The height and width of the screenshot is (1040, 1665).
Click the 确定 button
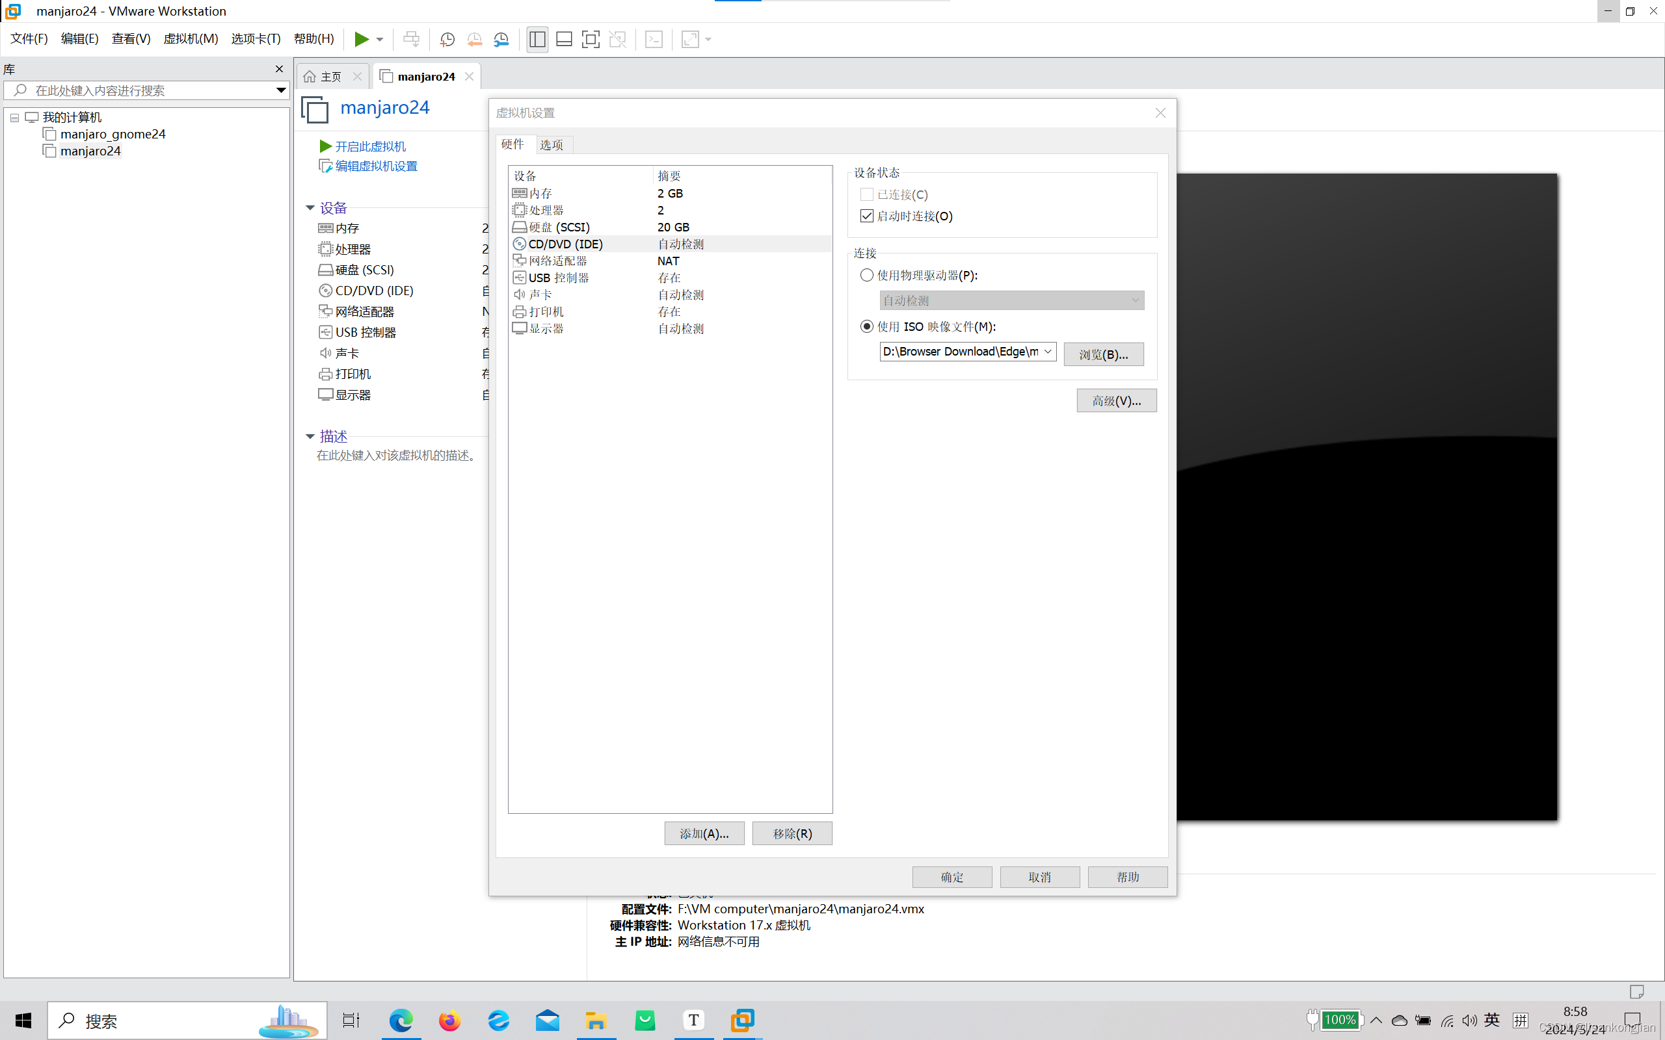point(952,877)
